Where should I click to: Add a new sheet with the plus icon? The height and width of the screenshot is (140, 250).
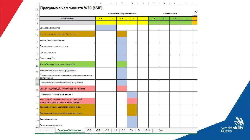(x=161, y=130)
